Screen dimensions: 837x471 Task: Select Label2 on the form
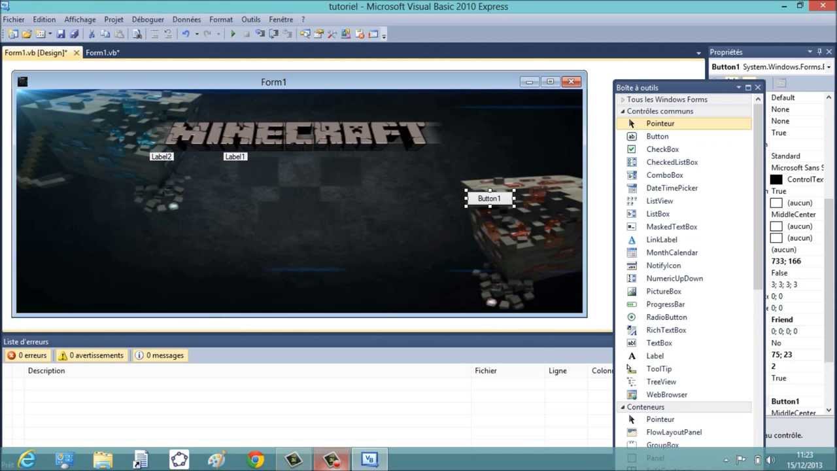tap(162, 156)
